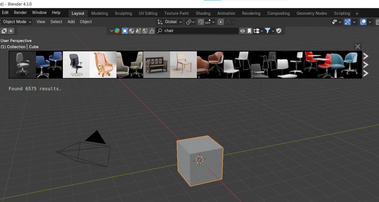Click the Brushes asset type icon
Screen dimensions: 379x202
[x=152, y=31]
